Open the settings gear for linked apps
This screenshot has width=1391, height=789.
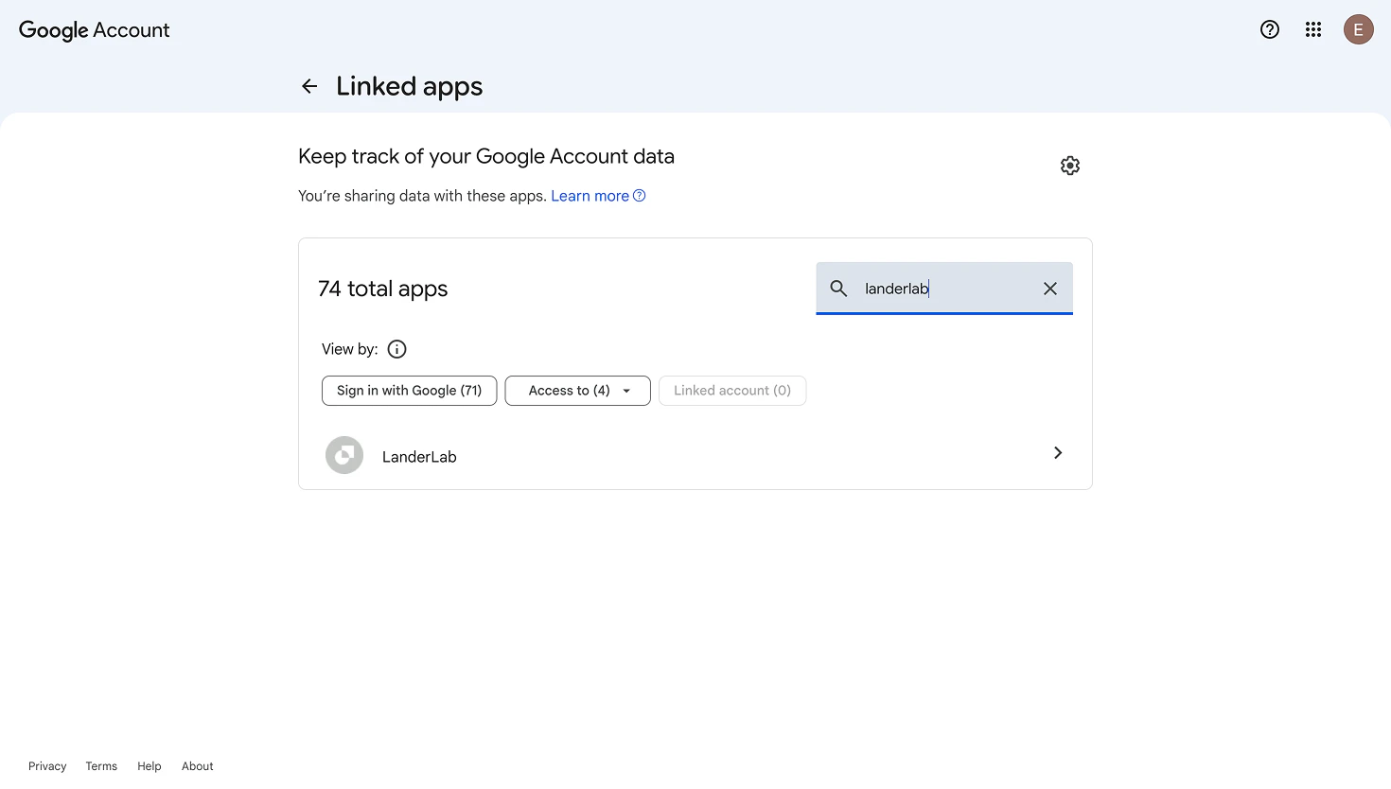[x=1070, y=166]
